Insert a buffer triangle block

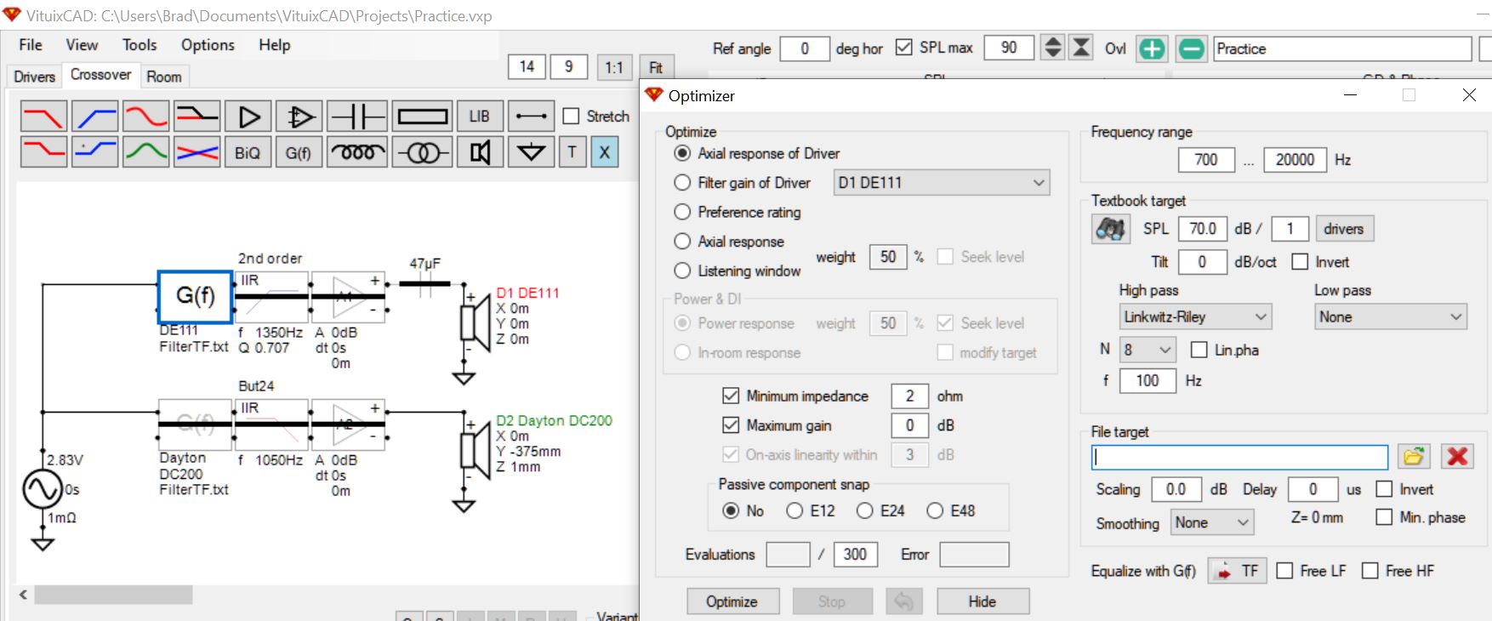248,117
